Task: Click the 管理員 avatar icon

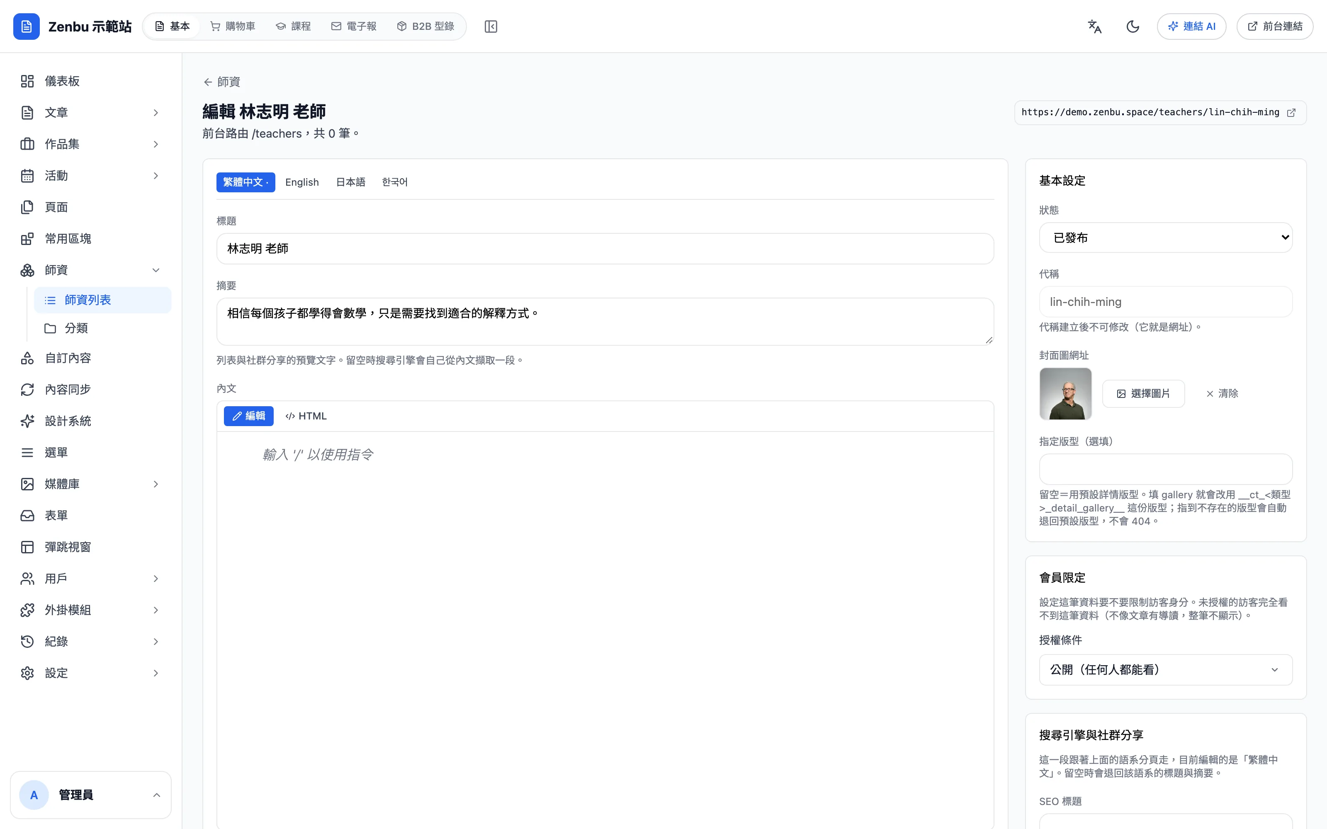Action: (34, 795)
